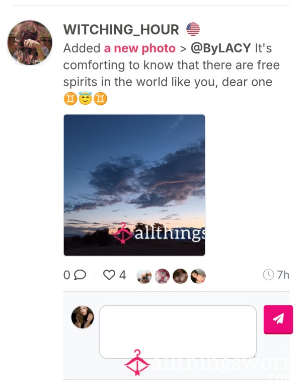Open the second liker's pink avatar
This screenshot has width=302, height=390.
162,276
